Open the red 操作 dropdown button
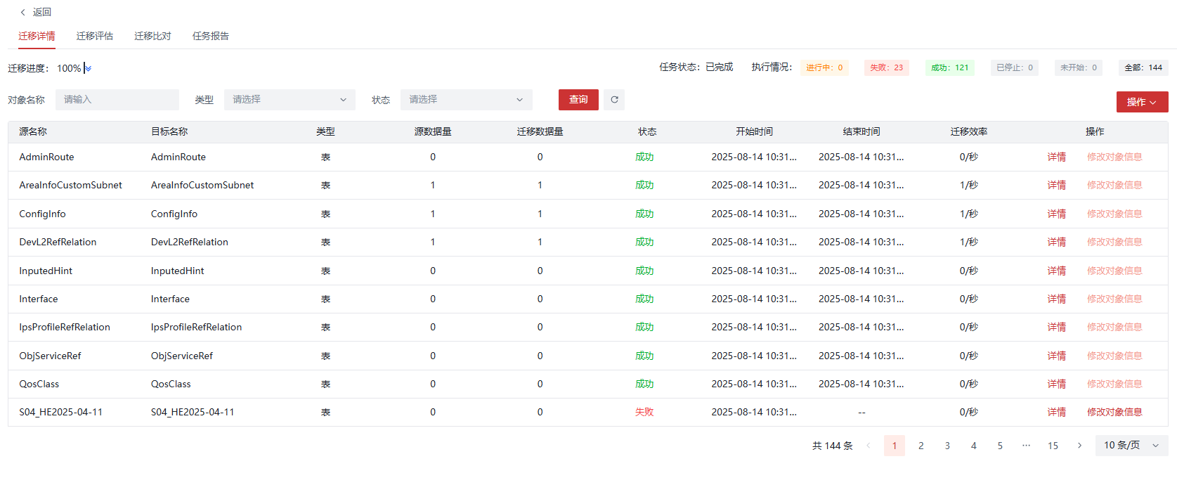 pos(1141,102)
